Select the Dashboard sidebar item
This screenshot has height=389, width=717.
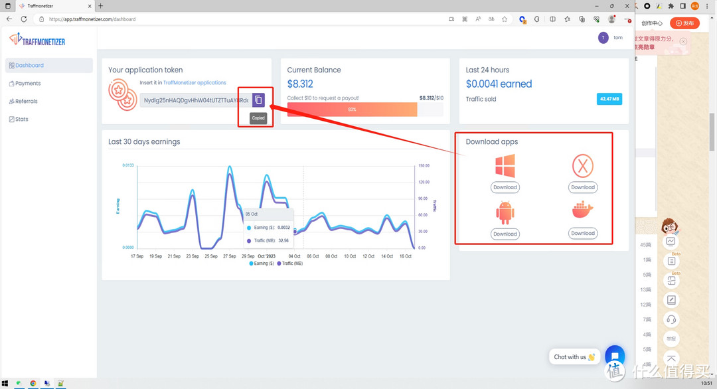point(29,66)
